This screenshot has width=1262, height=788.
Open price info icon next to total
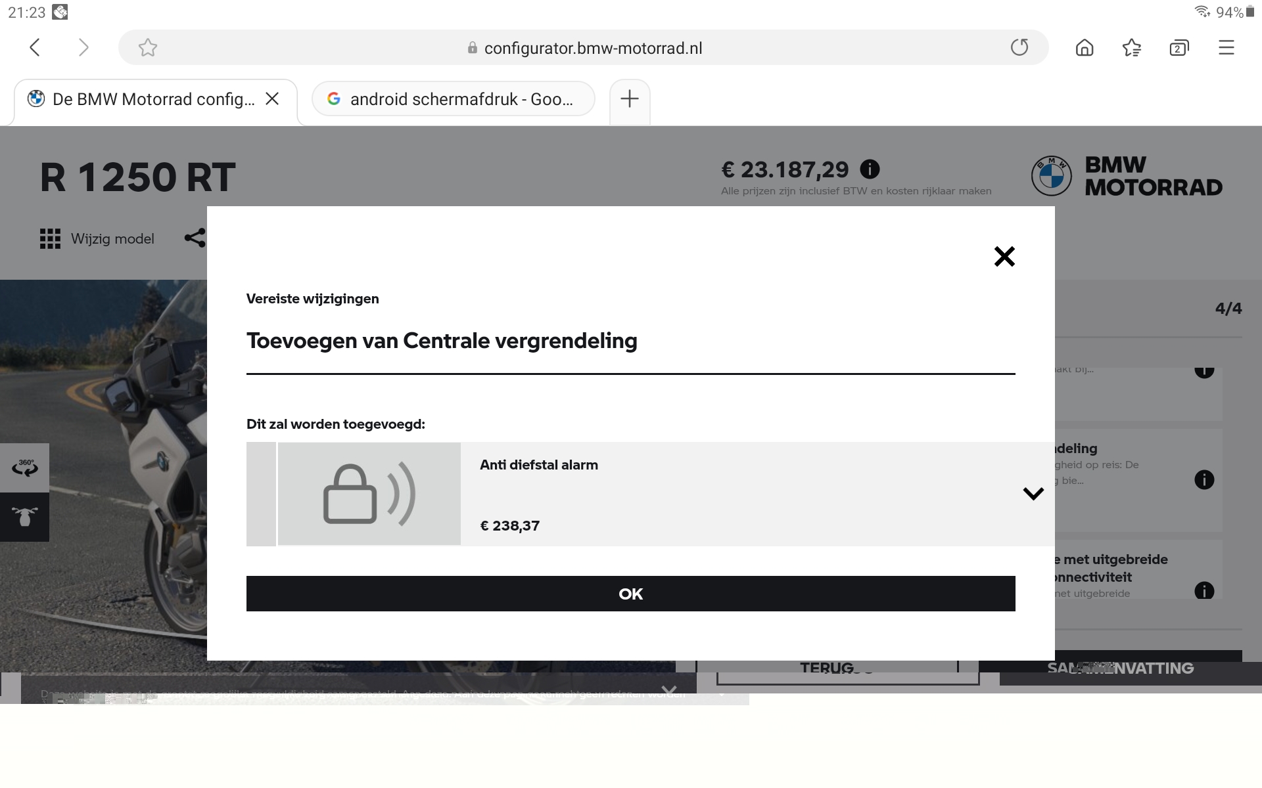click(x=870, y=169)
